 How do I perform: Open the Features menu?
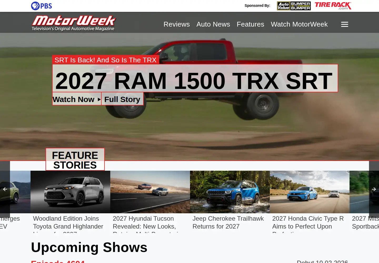click(x=250, y=24)
